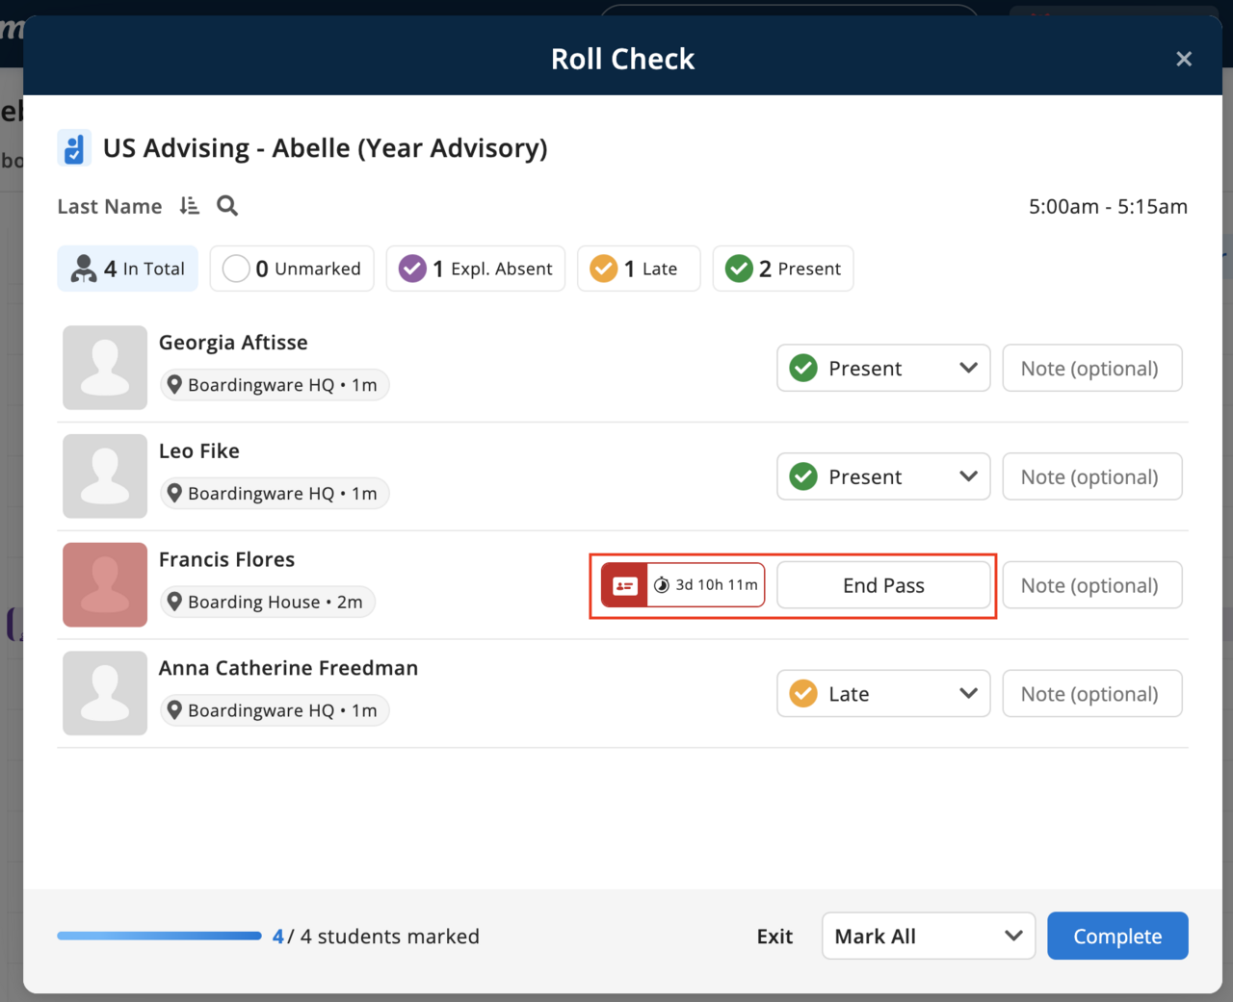Click Georgia Aftisse's location pin icon
Viewport: 1233px width, 1002px height.
pos(174,385)
